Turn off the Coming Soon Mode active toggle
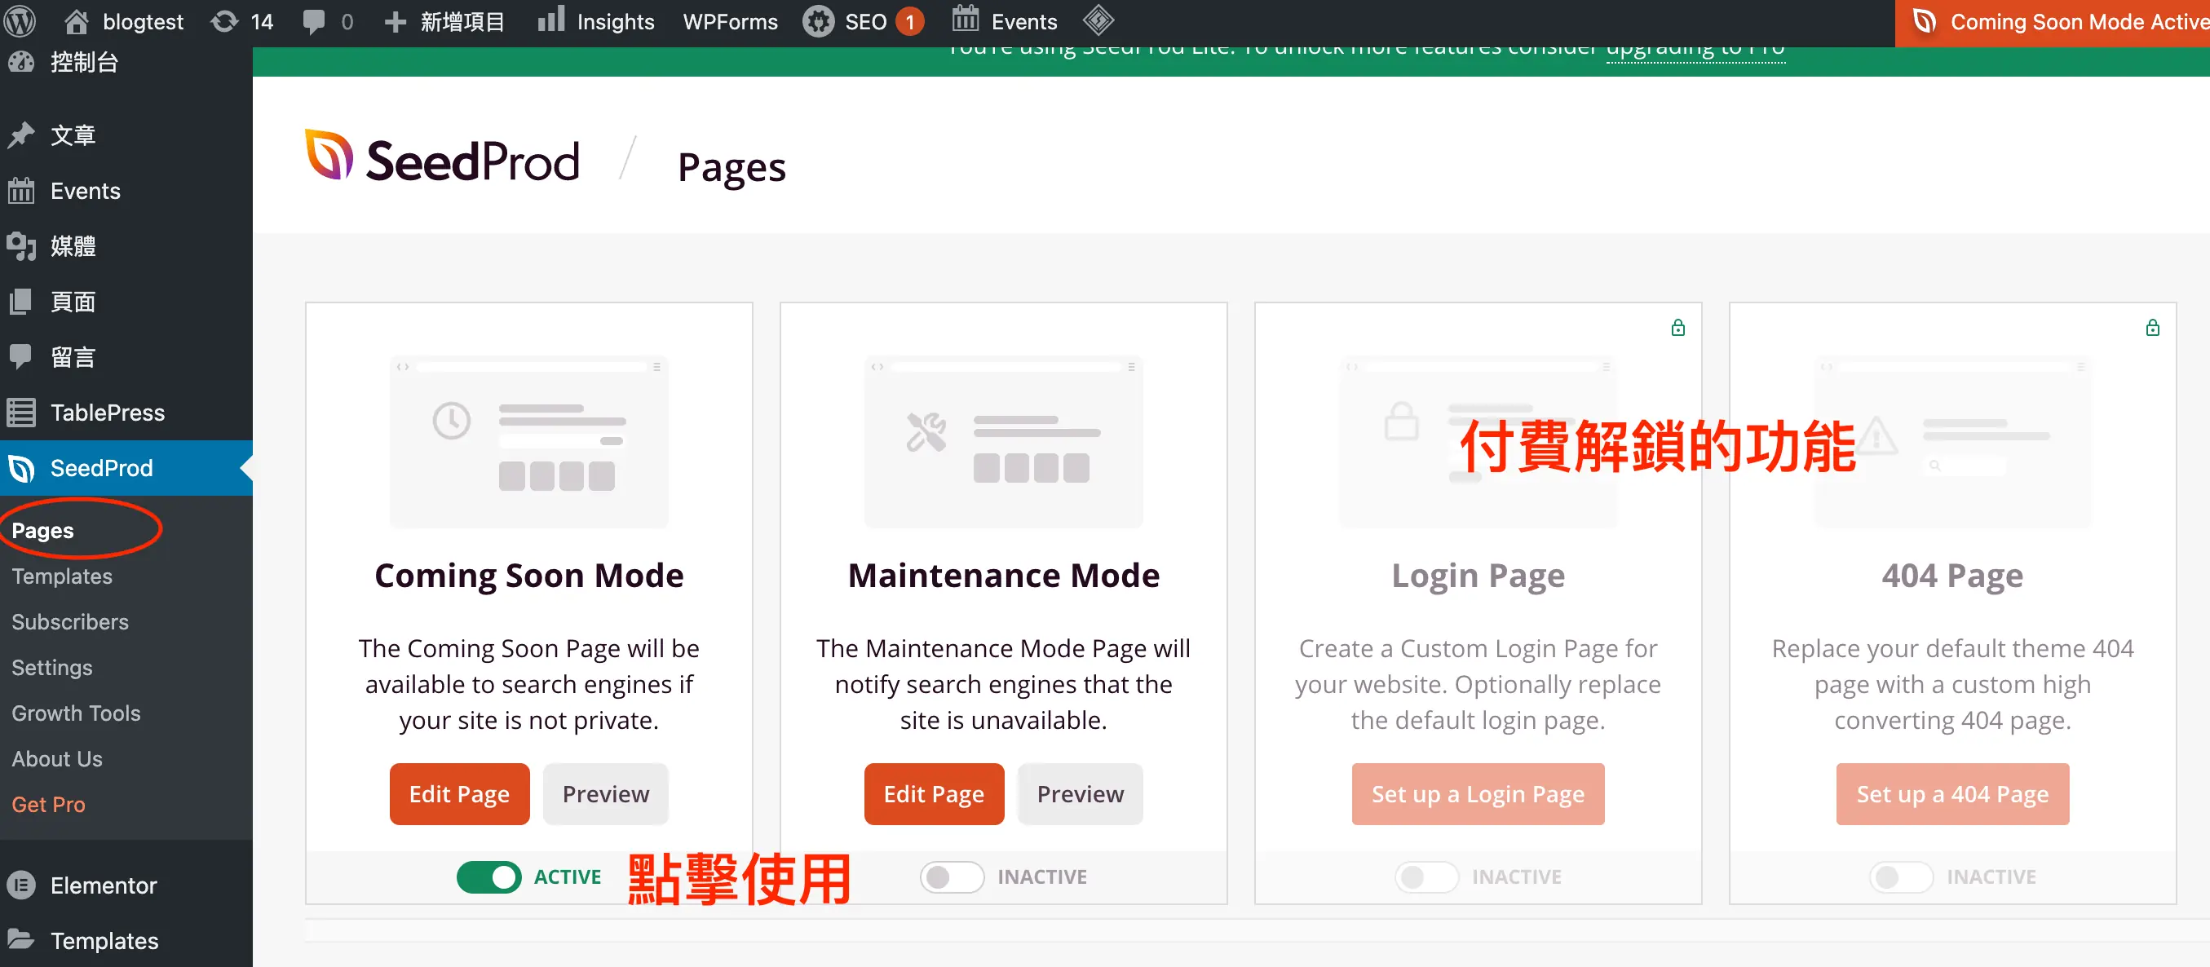 pyautogui.click(x=489, y=877)
